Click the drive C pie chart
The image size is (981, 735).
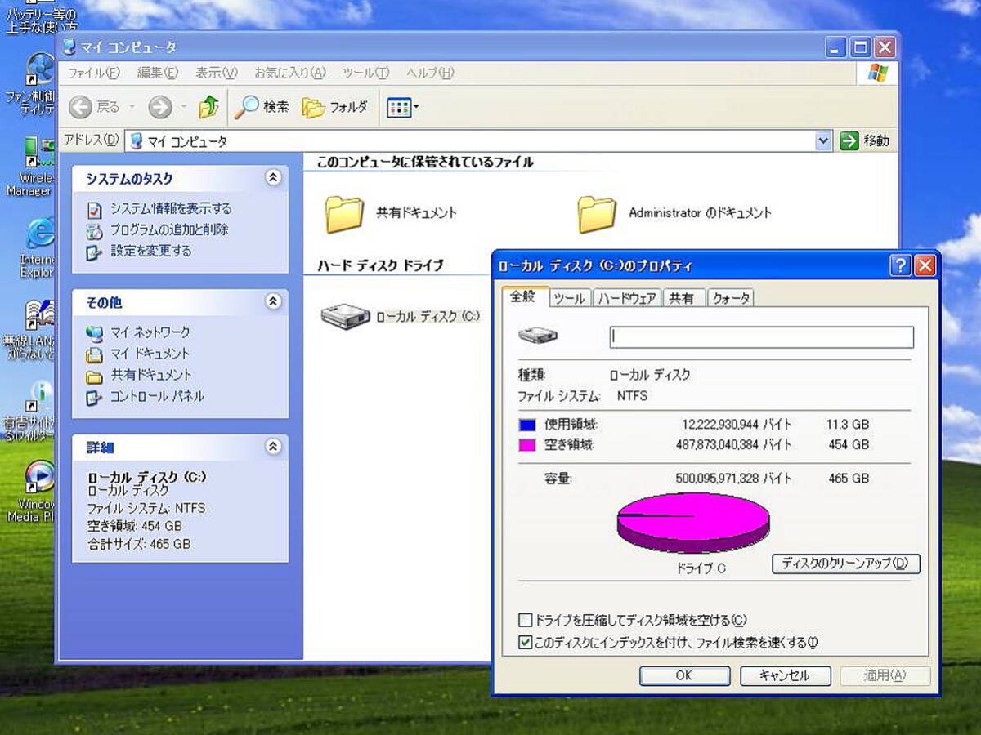pyautogui.click(x=693, y=523)
